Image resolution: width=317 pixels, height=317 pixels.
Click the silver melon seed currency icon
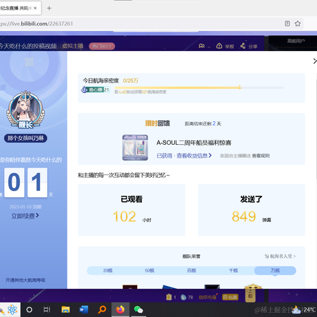point(183,297)
